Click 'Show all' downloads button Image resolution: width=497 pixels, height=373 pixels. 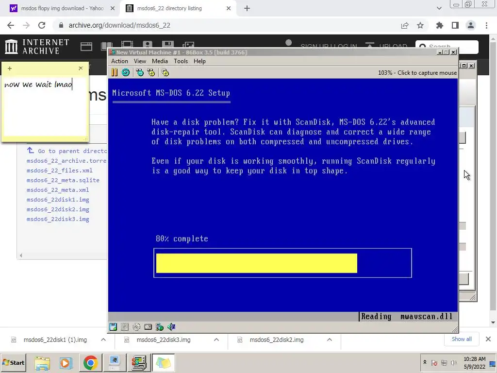pos(462,339)
